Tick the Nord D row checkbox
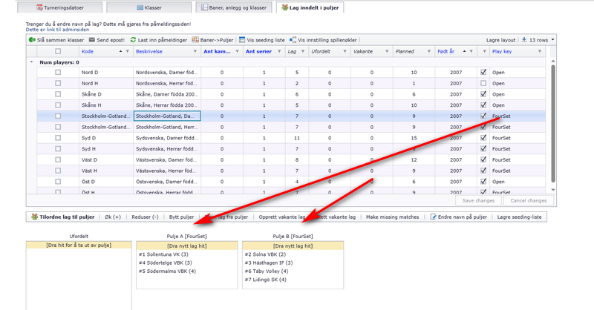594x310 pixels. tap(58, 72)
